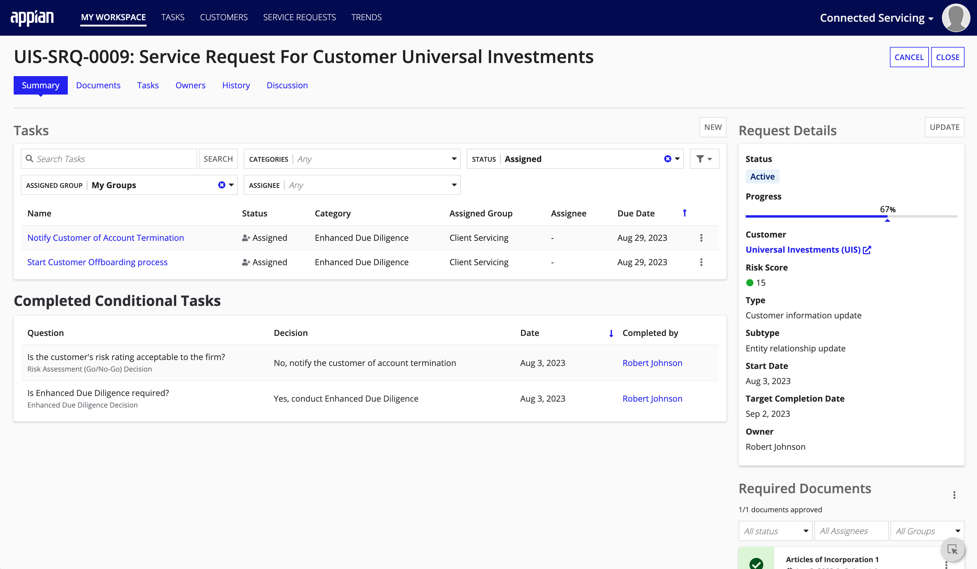Viewport: 977px width, 569px height.
Task: Open Start Customer Offboarding process
Action: [97, 263]
